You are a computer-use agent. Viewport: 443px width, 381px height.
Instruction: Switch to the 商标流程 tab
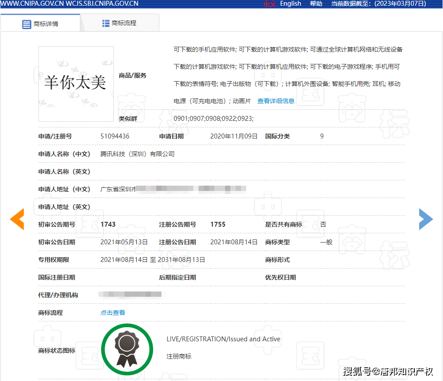click(120, 23)
